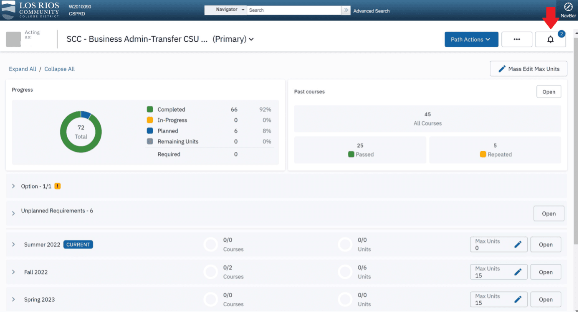The image size is (579, 313).
Task: Click the orange In-Progress legend swatch
Action: coord(150,120)
